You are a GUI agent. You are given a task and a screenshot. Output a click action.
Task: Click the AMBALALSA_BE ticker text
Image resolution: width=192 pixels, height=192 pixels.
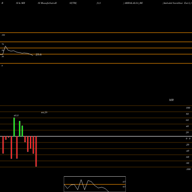pyautogui.click(x=134, y=3)
